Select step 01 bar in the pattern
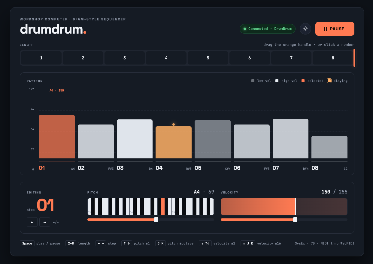Image resolution: width=373 pixels, height=264 pixels. pos(57,136)
